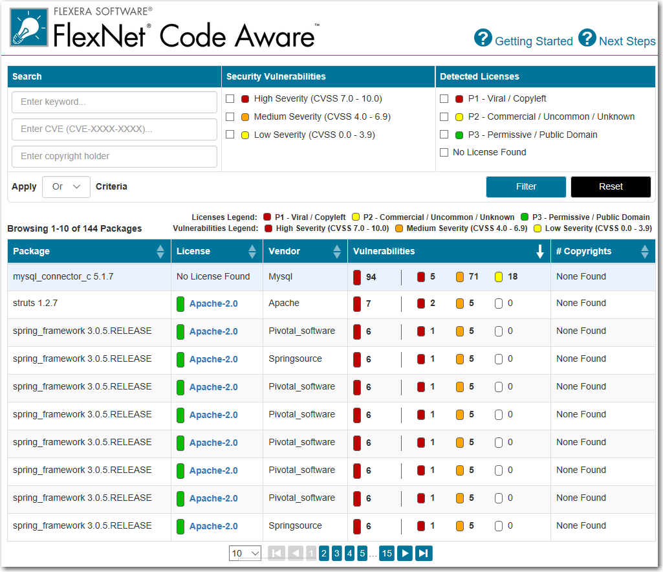Open the rows-per-page dropdown showing 10

coord(245,553)
